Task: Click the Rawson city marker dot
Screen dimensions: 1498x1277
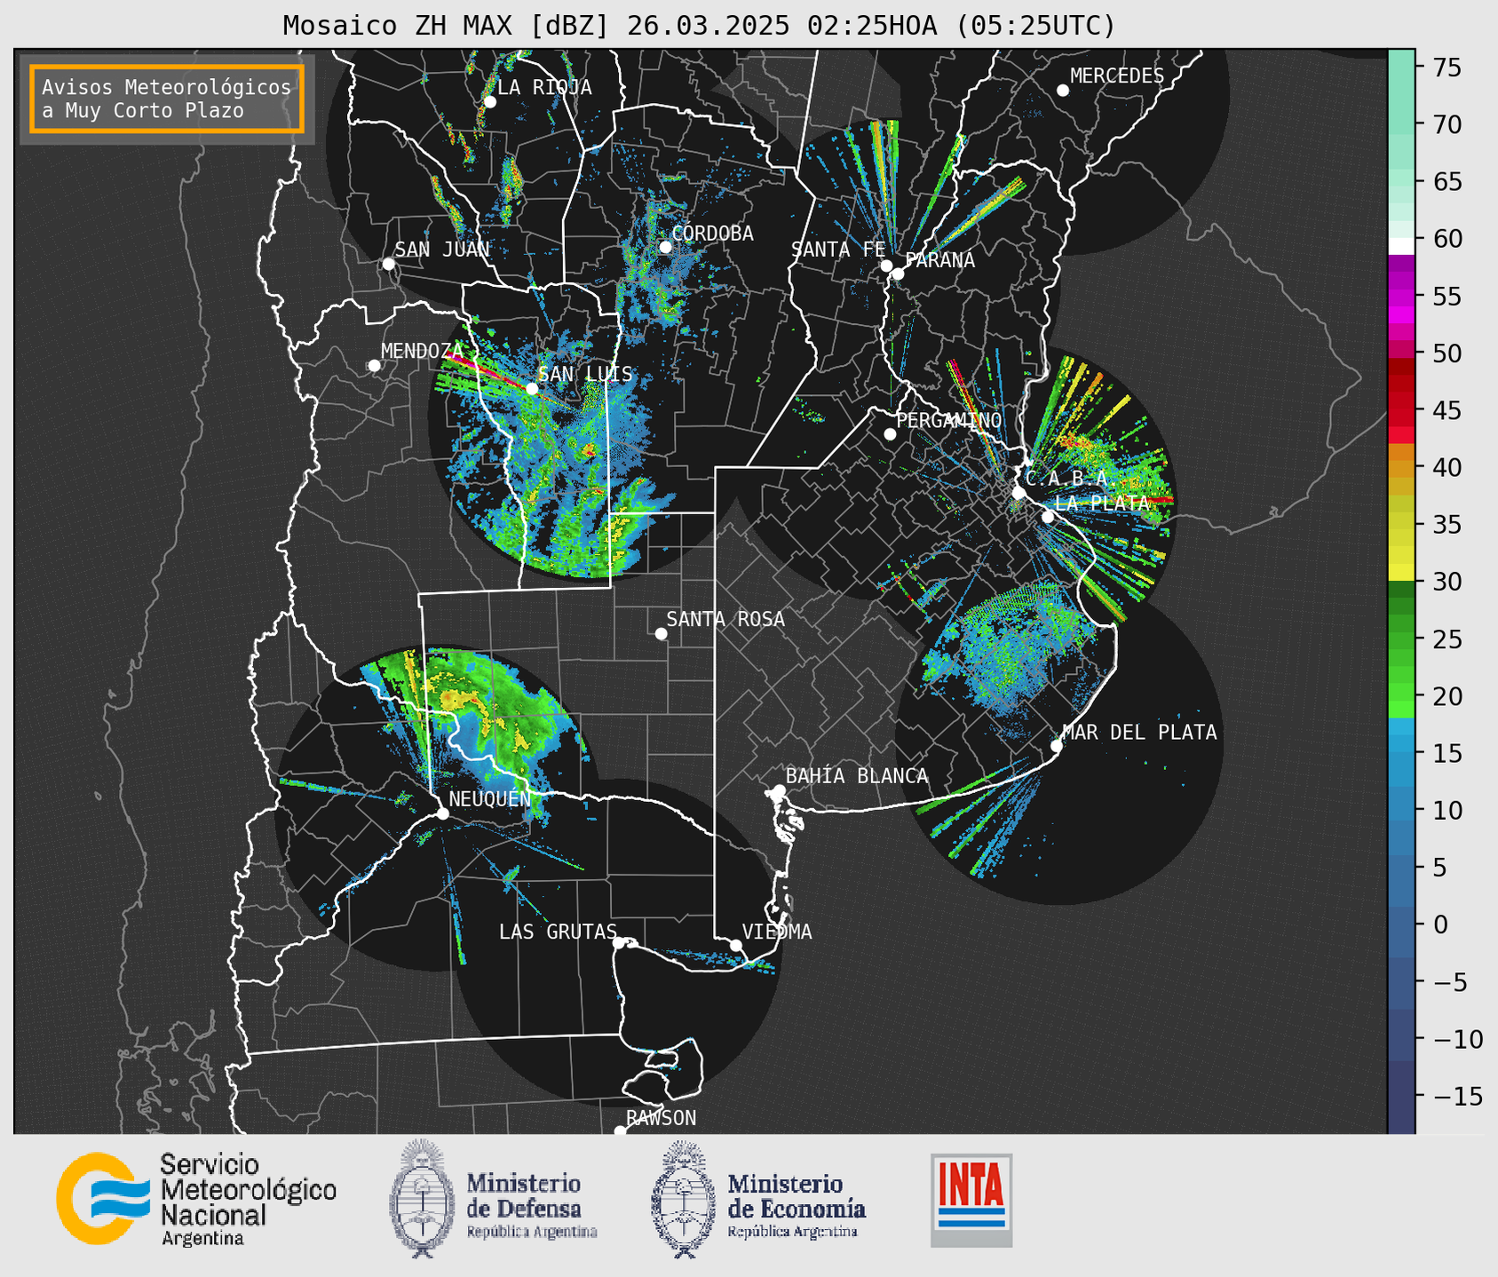Action: point(620,1130)
